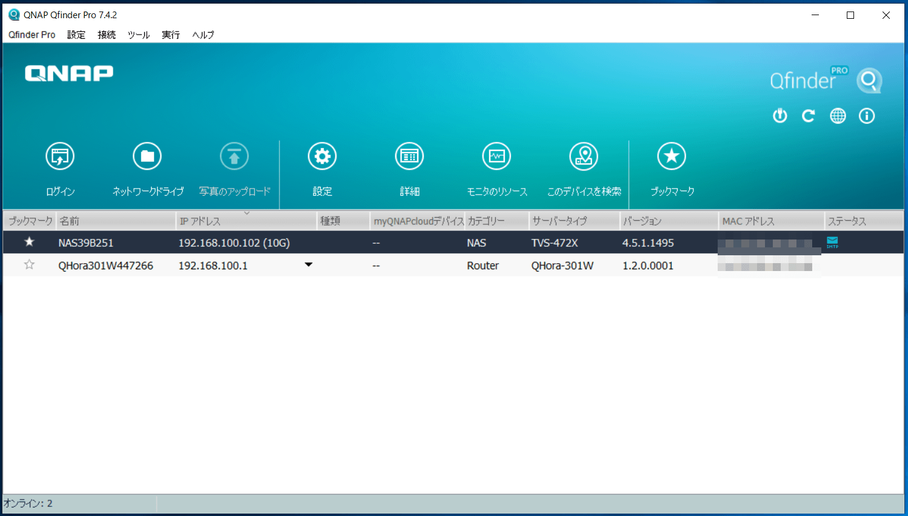Click the Qfinder Pro title bar app icon

[14, 15]
